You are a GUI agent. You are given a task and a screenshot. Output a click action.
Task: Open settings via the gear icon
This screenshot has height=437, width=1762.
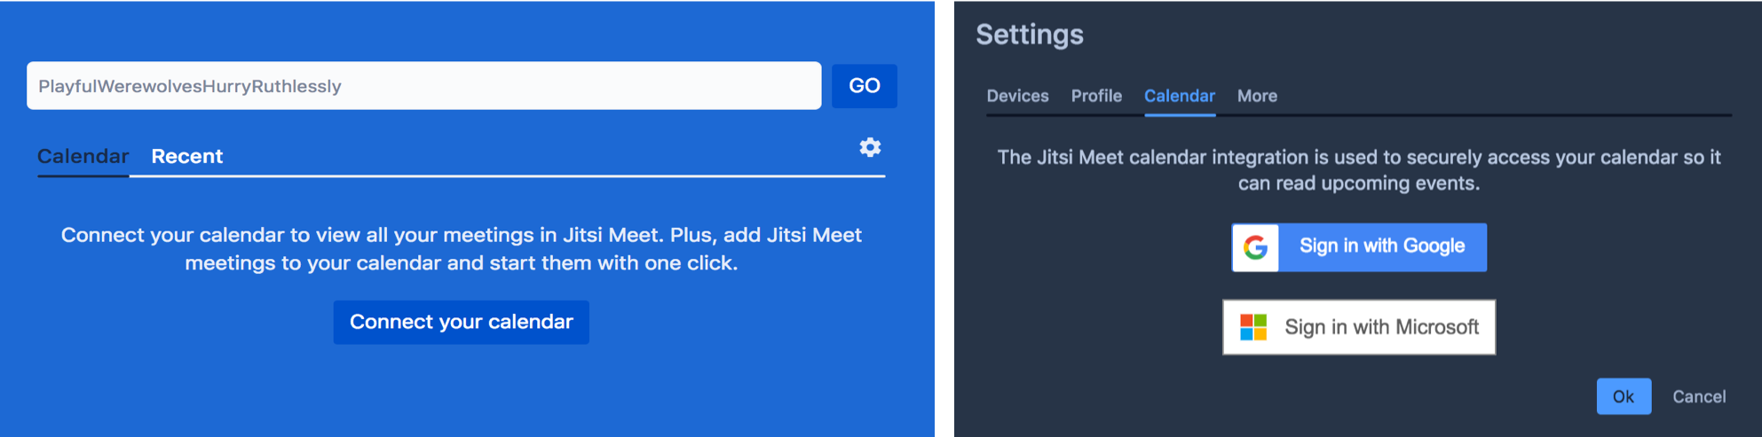point(870,147)
